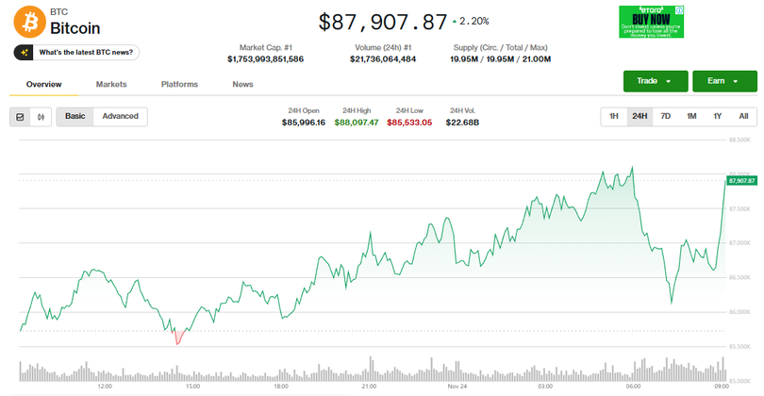Toggle the Advanced chart mode
Viewport: 764px width, 396px height.
pyautogui.click(x=120, y=117)
